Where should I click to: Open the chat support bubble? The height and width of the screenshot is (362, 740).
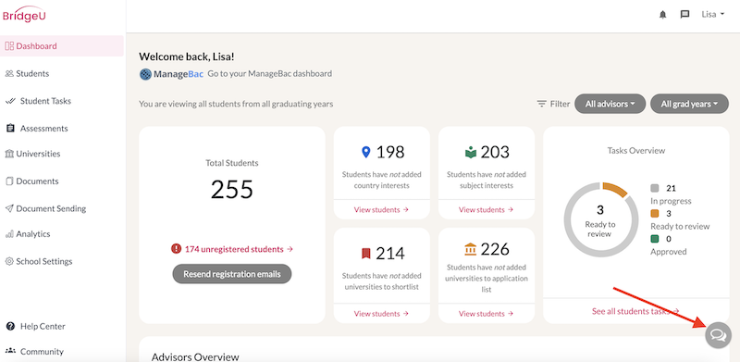pos(718,335)
